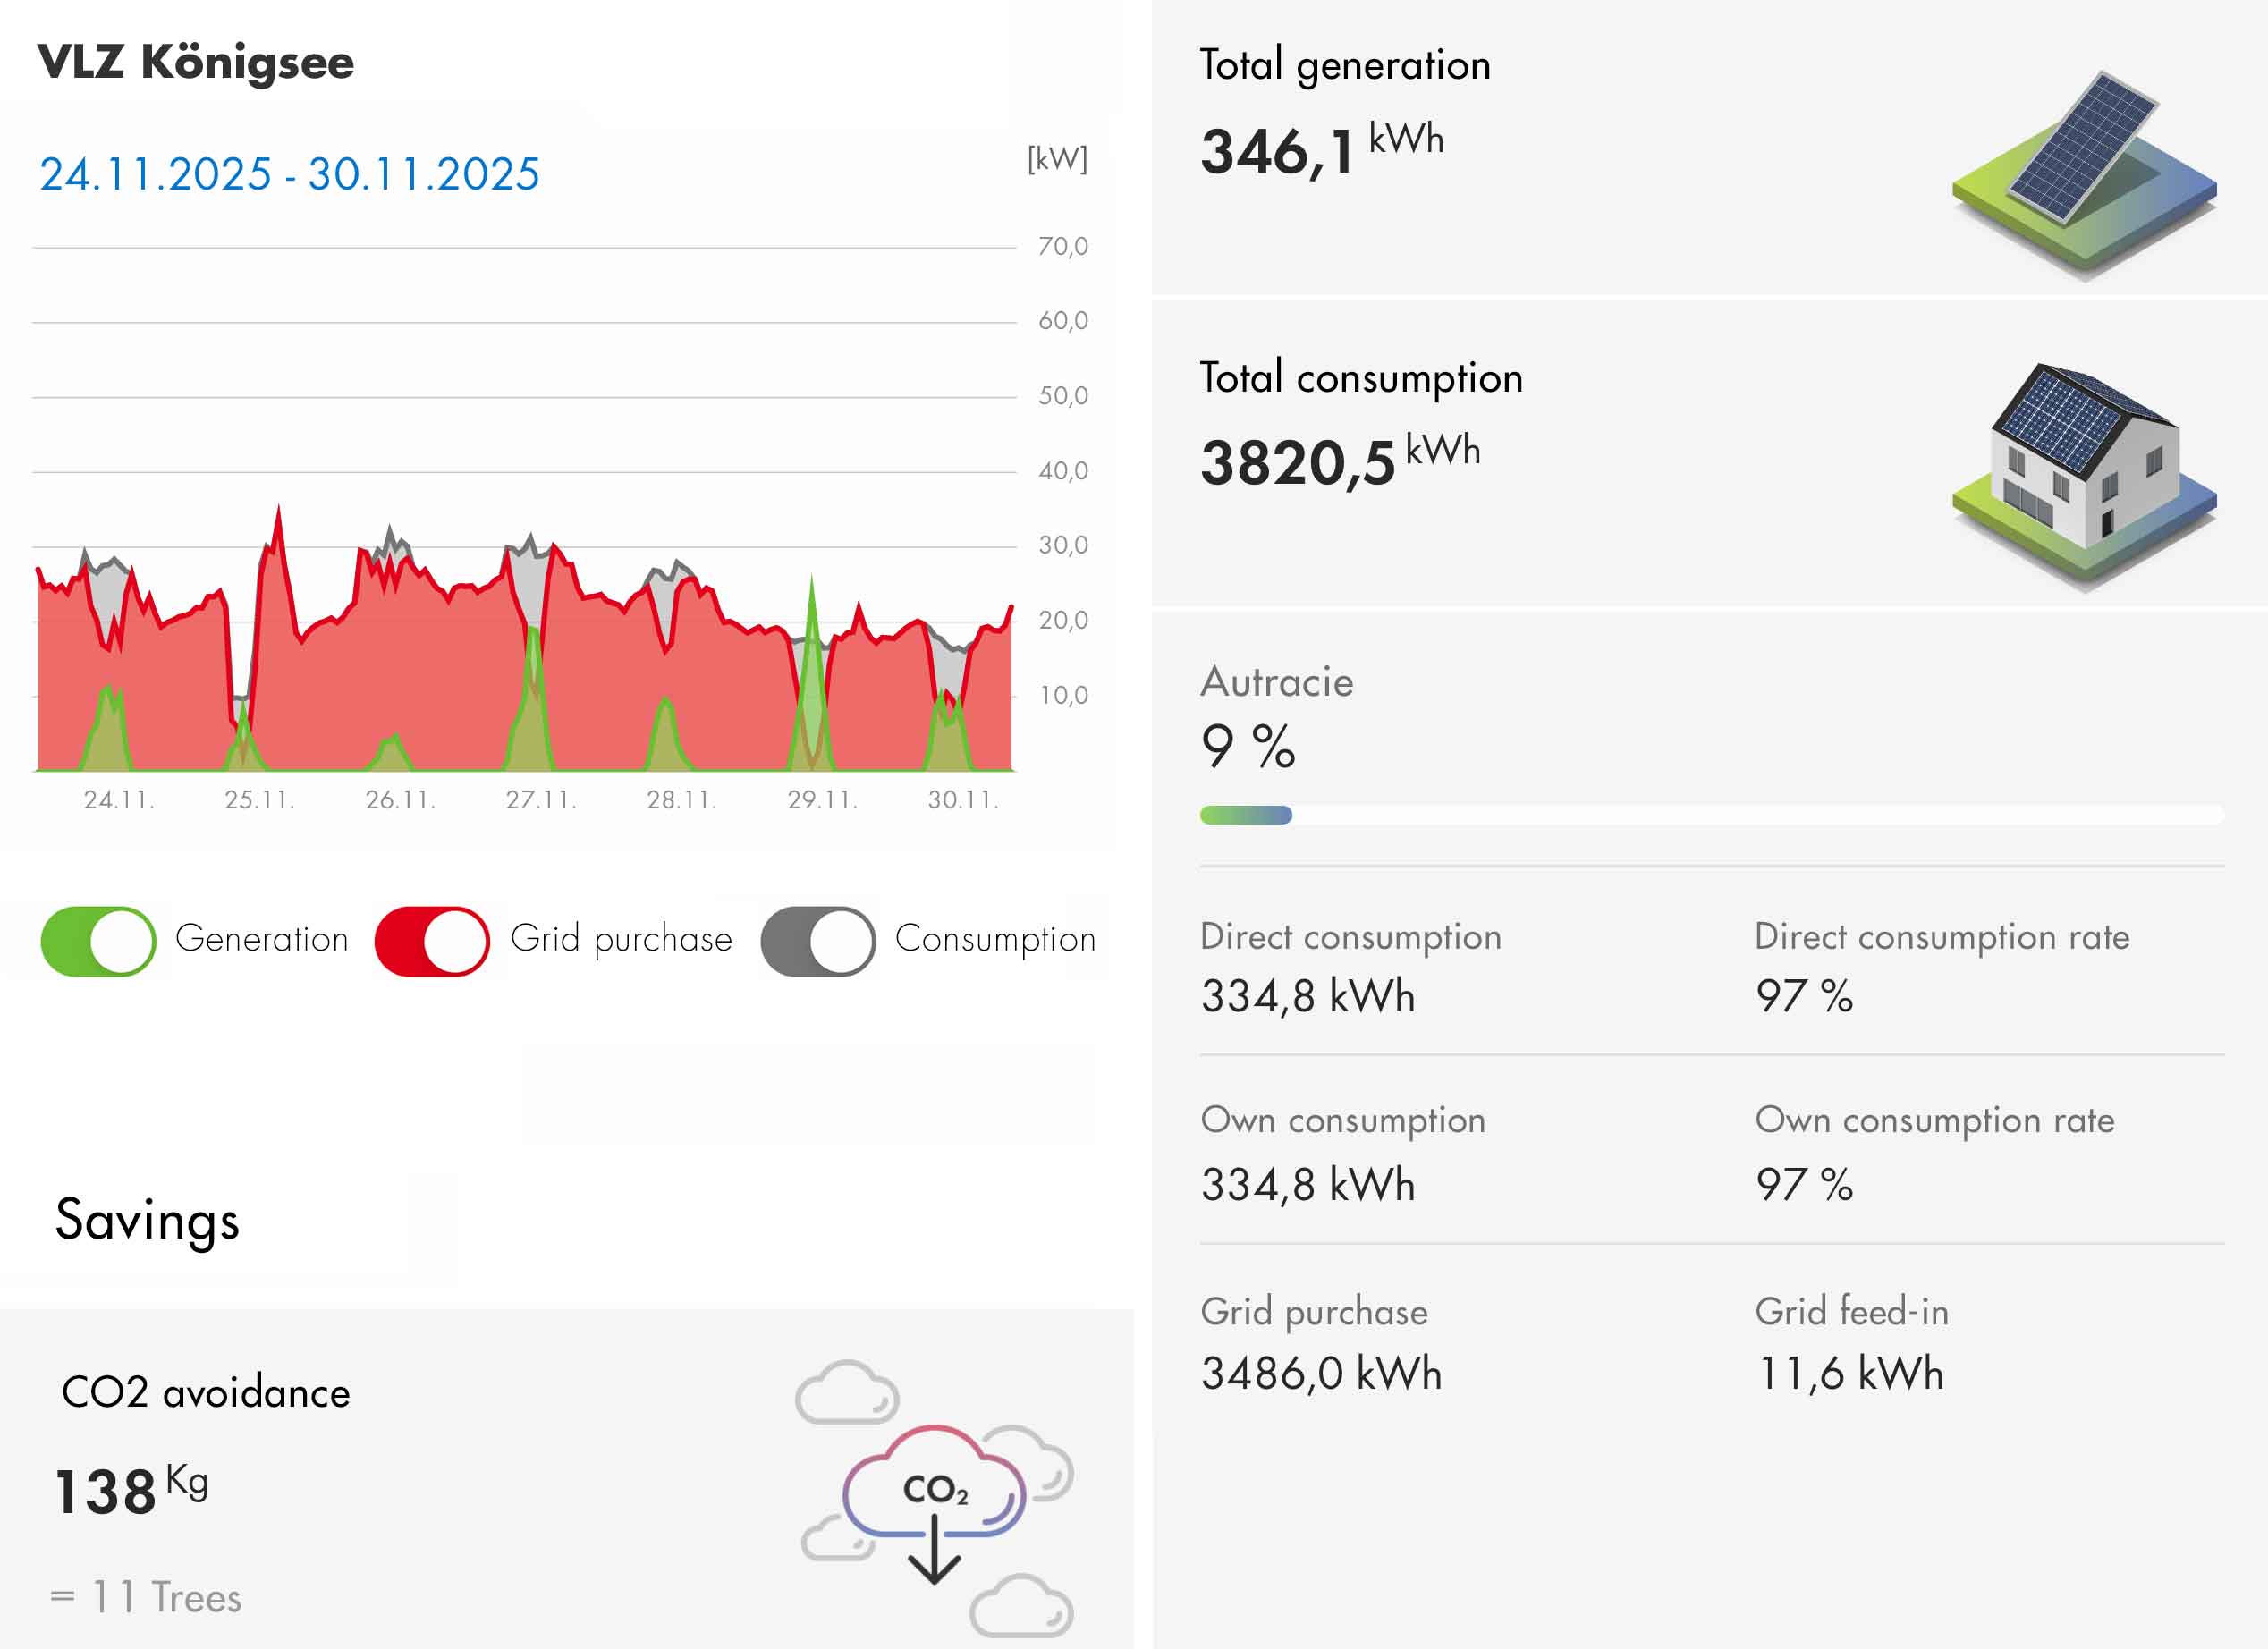Click the Own consumption 334,8 kWh entry
The height and width of the screenshot is (1649, 2268).
pos(1308,1183)
